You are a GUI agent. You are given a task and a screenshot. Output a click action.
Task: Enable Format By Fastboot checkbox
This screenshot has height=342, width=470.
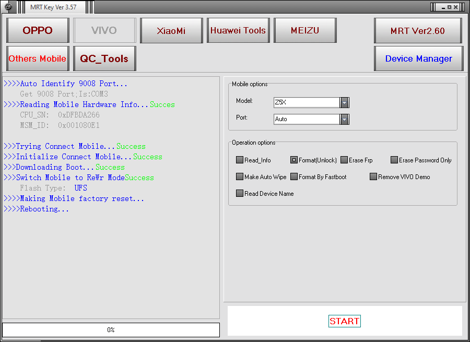pos(293,176)
